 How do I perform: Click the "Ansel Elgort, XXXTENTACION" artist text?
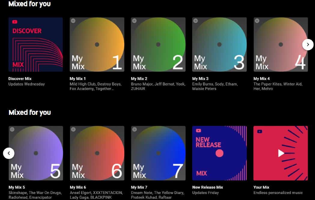tap(96, 193)
